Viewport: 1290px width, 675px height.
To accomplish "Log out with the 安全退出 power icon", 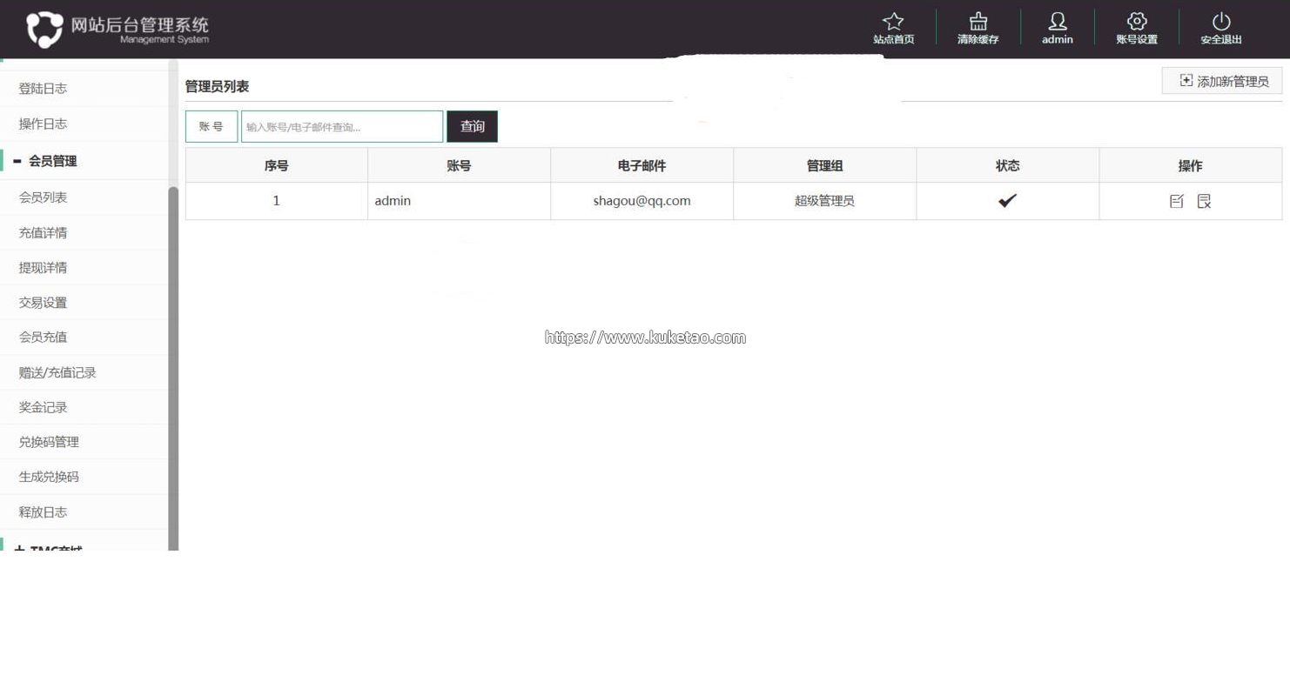I will pyautogui.click(x=1221, y=22).
